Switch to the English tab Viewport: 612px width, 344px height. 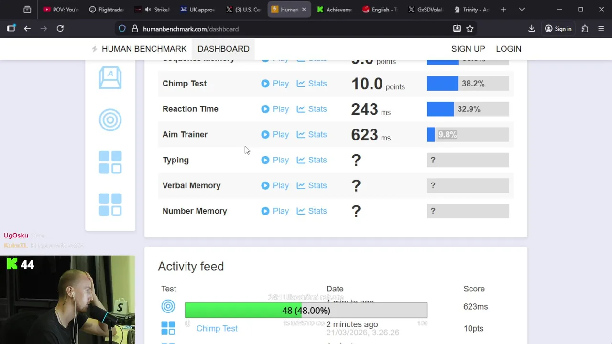point(380,10)
